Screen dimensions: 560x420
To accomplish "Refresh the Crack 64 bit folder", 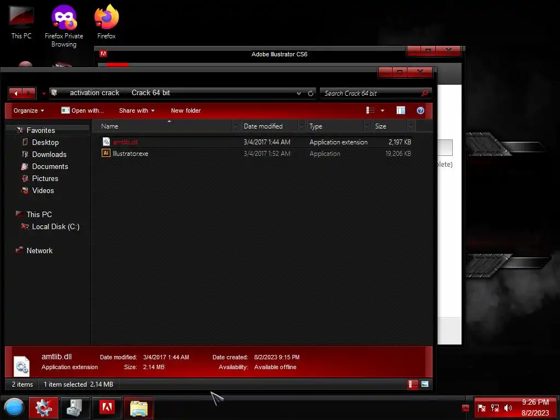I will tap(311, 93).
